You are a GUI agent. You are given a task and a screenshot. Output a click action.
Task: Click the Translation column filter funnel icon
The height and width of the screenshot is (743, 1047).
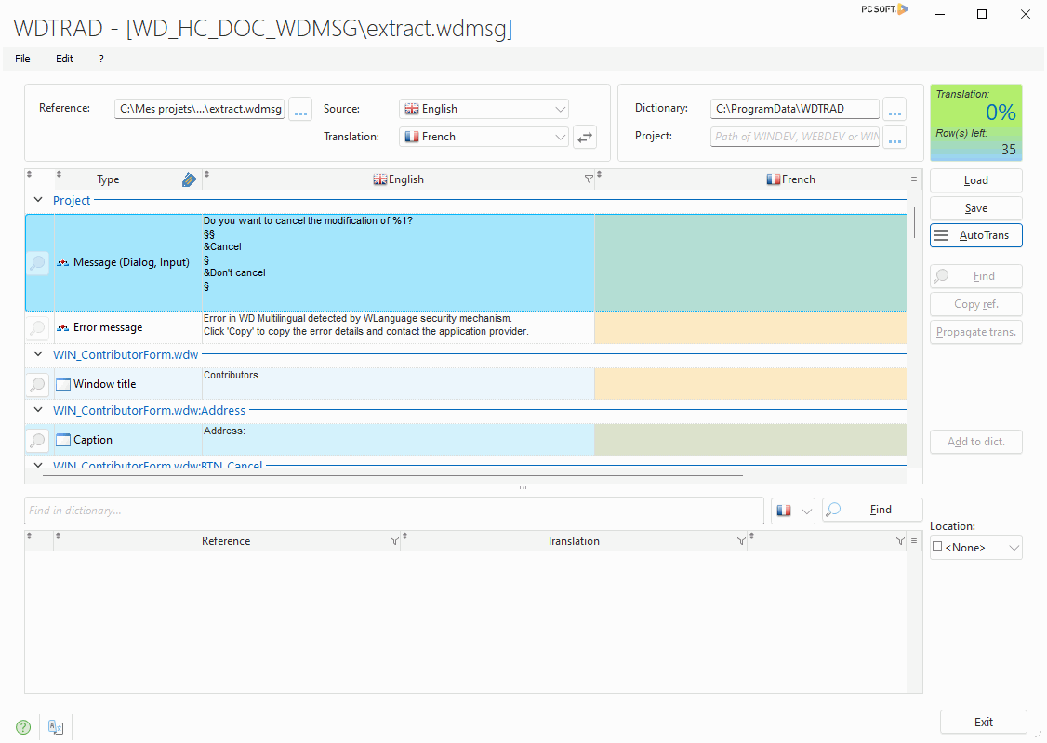click(x=741, y=540)
